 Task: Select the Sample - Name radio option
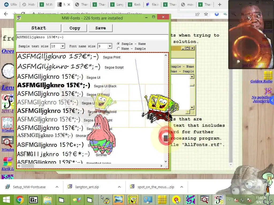118,44
